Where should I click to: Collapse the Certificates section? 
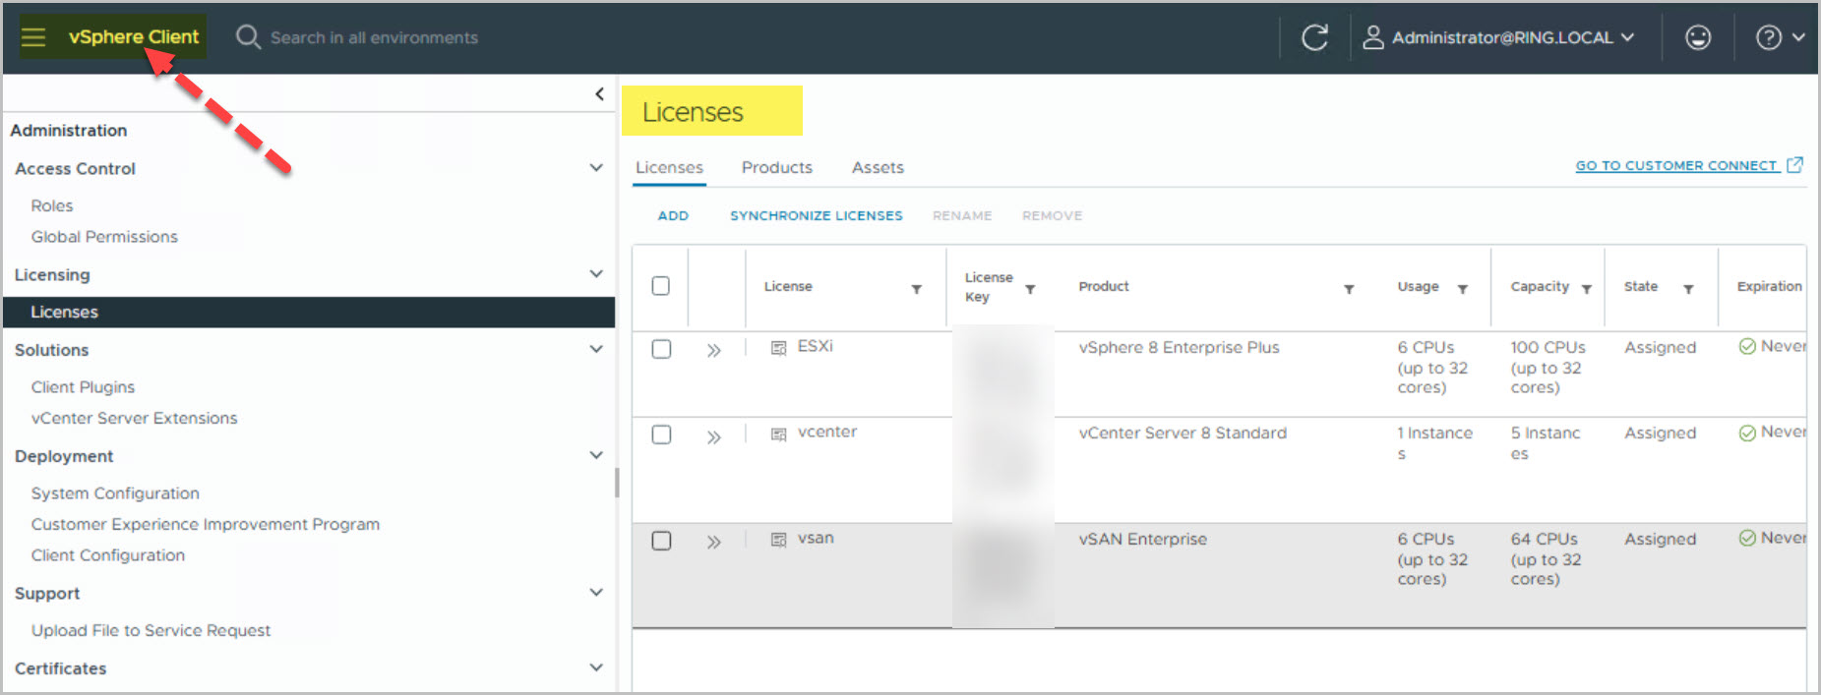(x=595, y=667)
